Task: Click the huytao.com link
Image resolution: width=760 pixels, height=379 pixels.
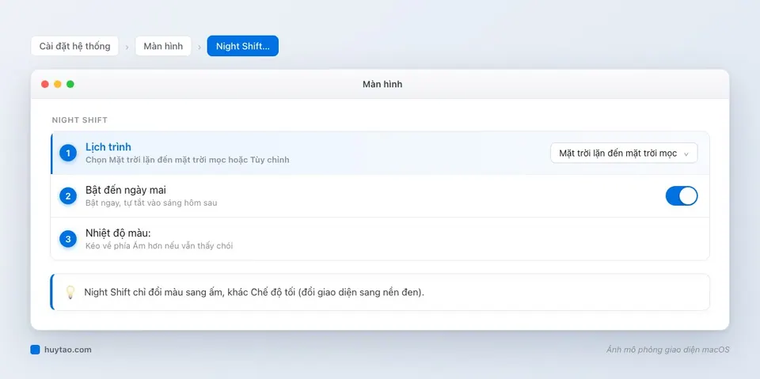Action: pos(67,350)
